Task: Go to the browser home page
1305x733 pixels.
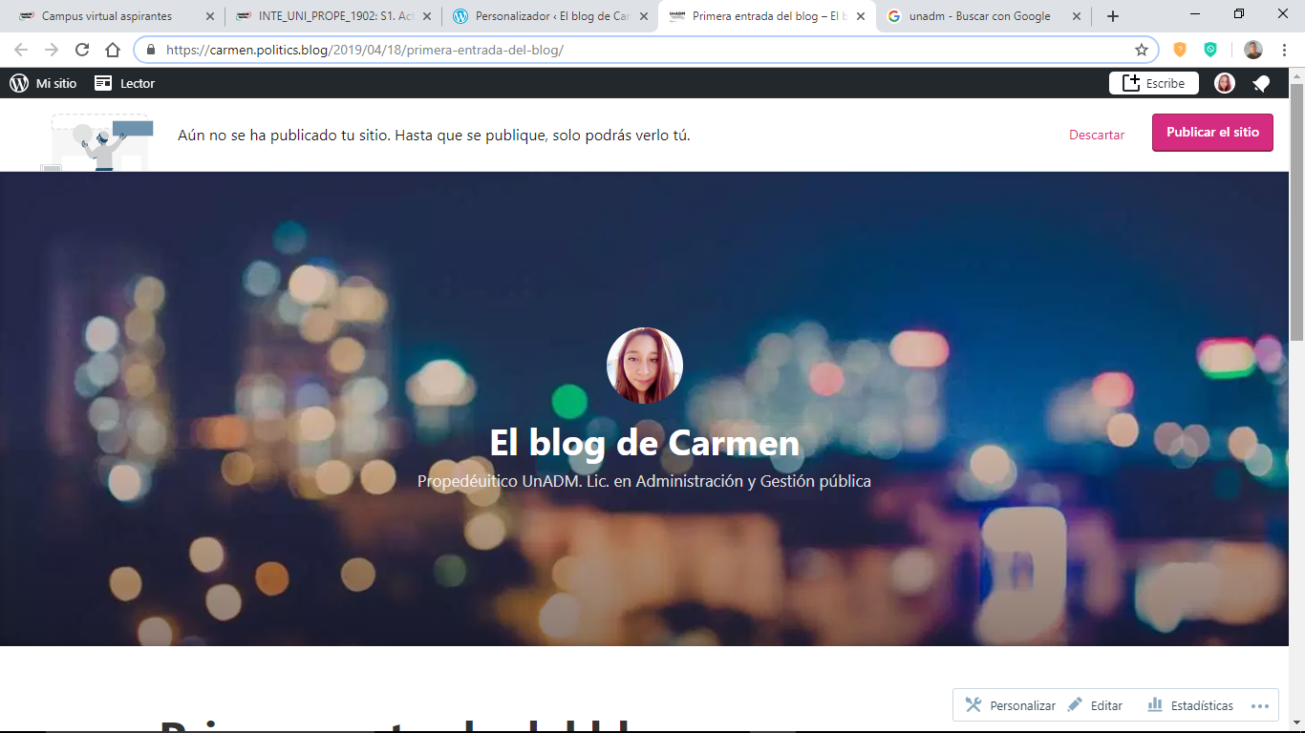Action: (113, 50)
